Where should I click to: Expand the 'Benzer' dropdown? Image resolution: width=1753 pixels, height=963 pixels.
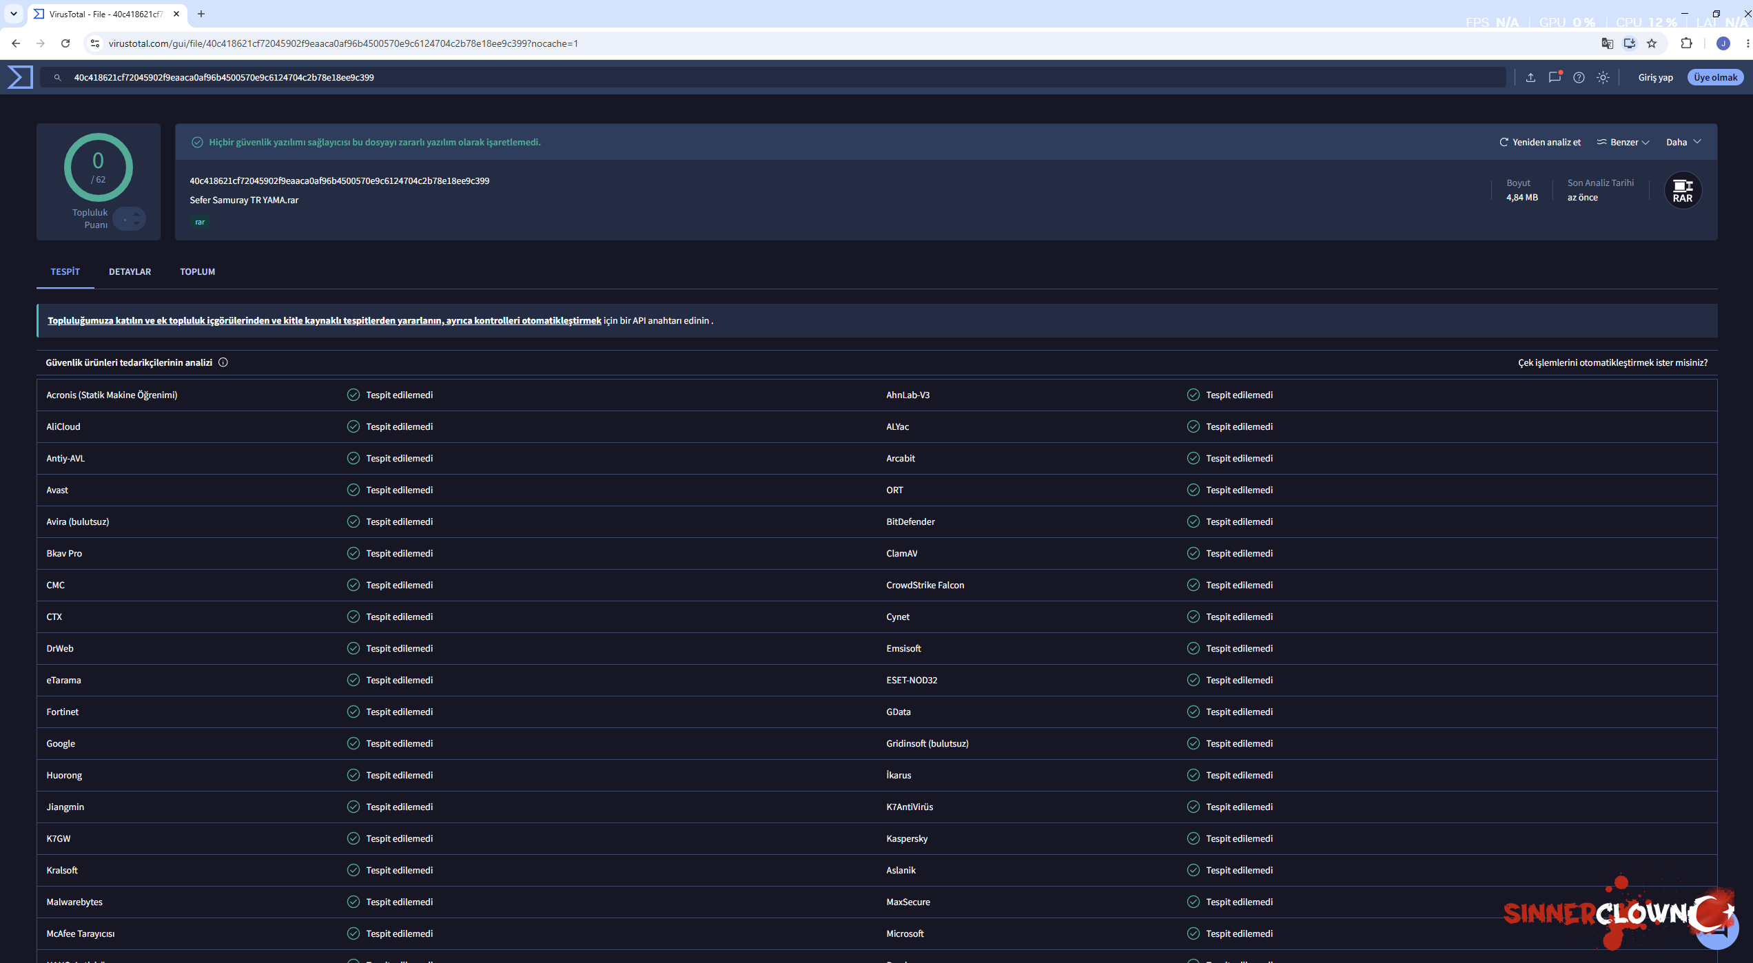pyautogui.click(x=1623, y=143)
